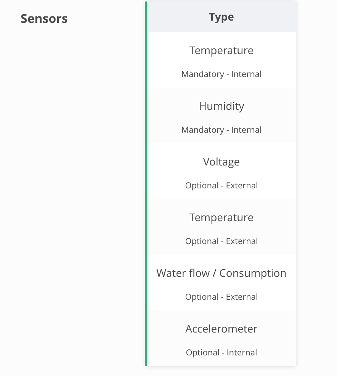The height and width of the screenshot is (376, 337).
Task: Click the Mandatory - Internal label under Temperature
Action: (221, 74)
